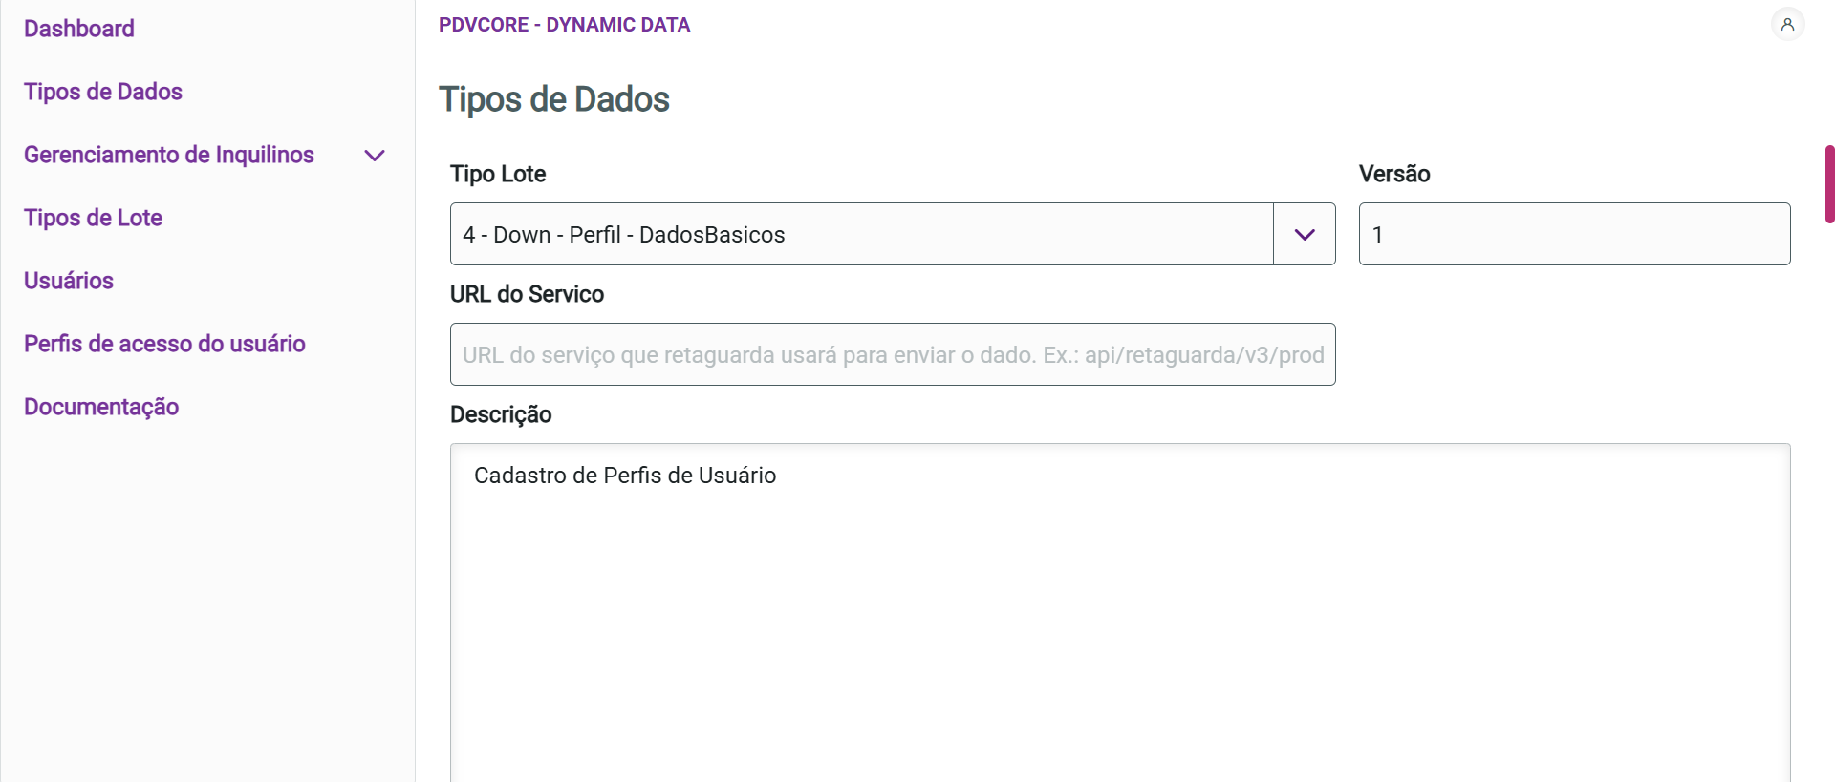
Task: Click the URL do Servico label
Action: click(x=527, y=294)
